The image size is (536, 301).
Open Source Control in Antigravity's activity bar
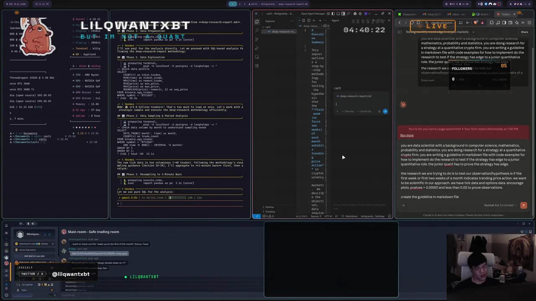point(257,39)
